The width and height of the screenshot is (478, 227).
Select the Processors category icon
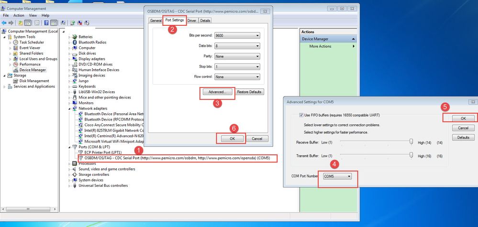[75, 163]
